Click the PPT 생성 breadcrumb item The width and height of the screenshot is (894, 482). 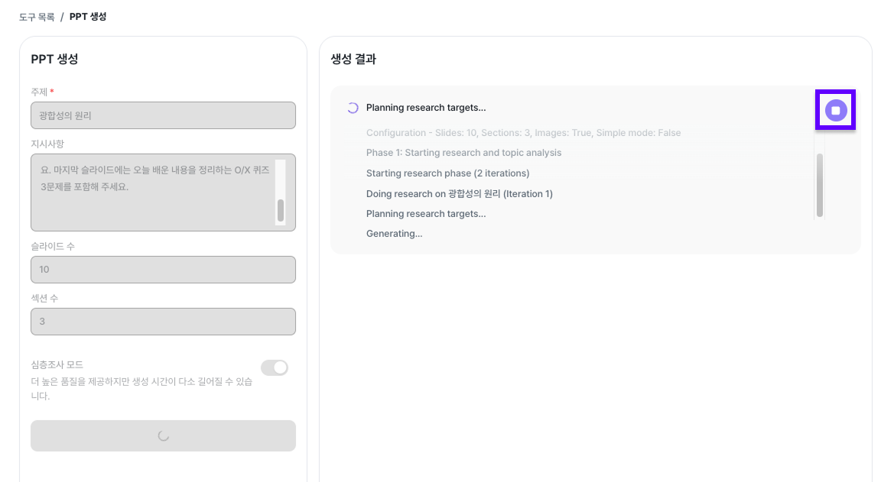coord(88,17)
